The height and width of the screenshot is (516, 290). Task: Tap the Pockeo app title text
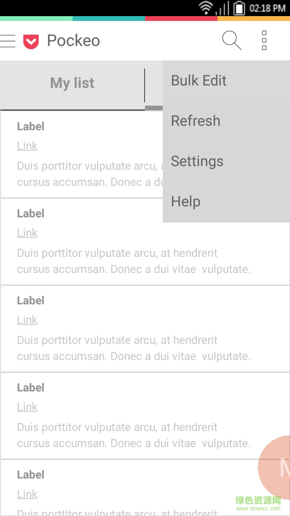pyautogui.click(x=73, y=41)
